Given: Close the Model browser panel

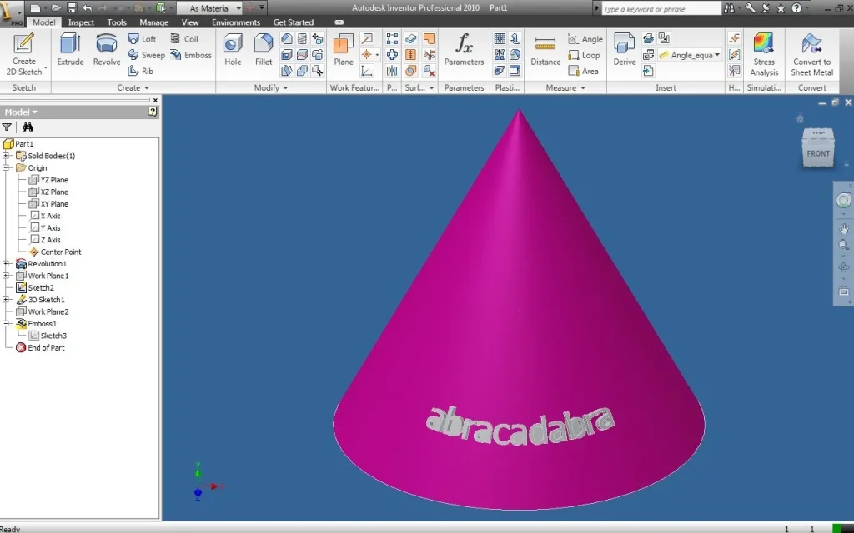Looking at the screenshot, I should click(155, 100).
